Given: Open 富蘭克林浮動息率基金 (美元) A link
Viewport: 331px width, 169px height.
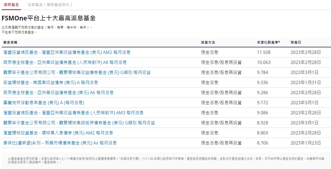Looking at the screenshot, I should [x=43, y=103].
